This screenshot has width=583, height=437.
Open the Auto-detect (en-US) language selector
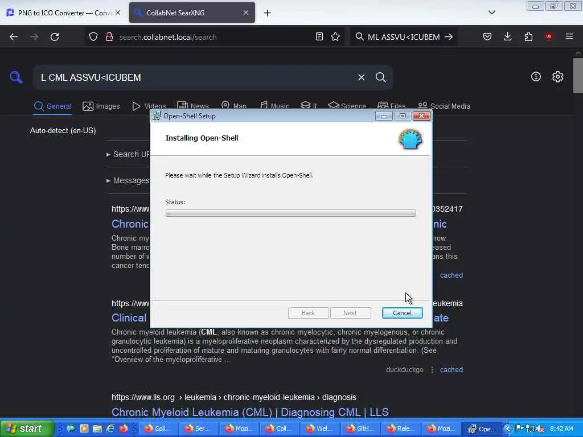coord(63,131)
